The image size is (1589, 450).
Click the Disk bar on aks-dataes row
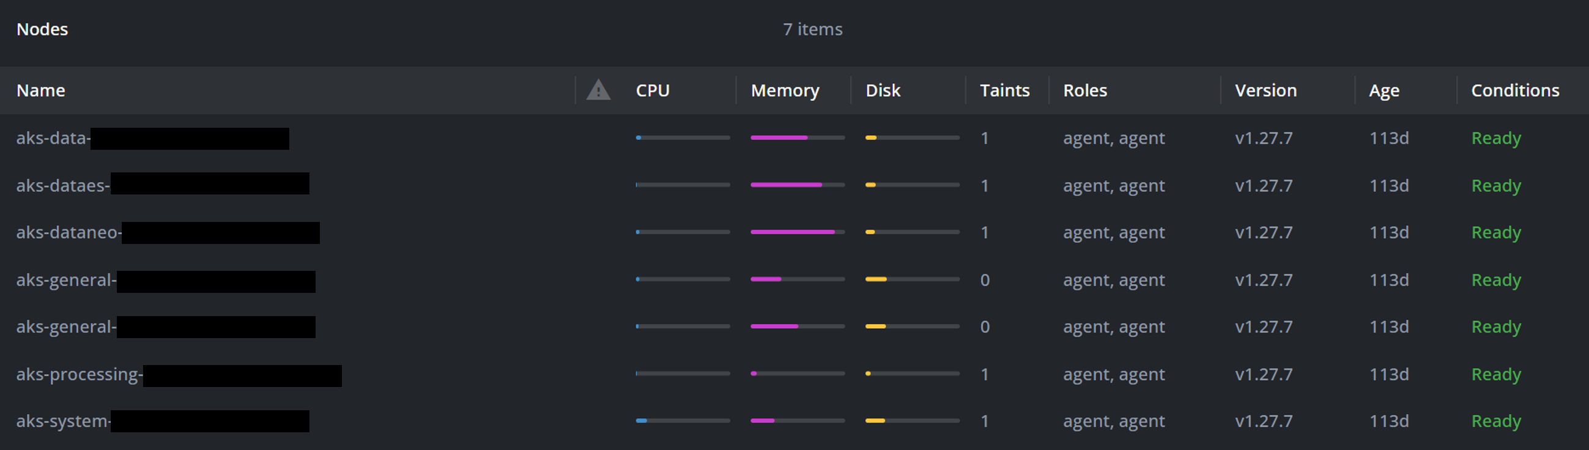[910, 185]
